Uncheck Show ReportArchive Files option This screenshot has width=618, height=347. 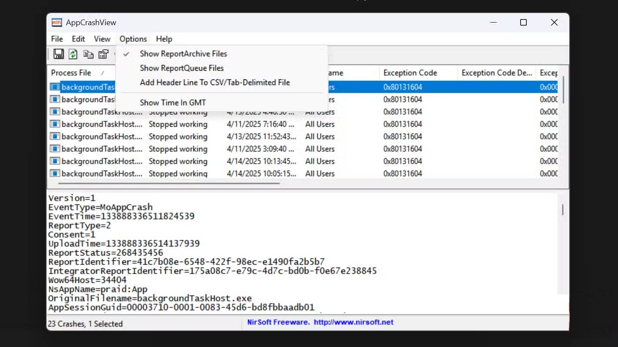[x=183, y=54]
